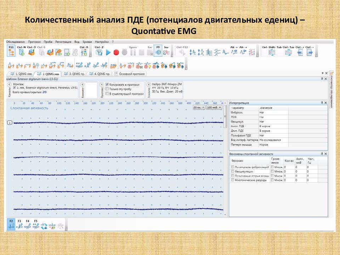Viewport: 340px width, 255px height.
Task: Toggle channel 1 Extensor digitorum brevis checkbox
Action: pos(15,88)
